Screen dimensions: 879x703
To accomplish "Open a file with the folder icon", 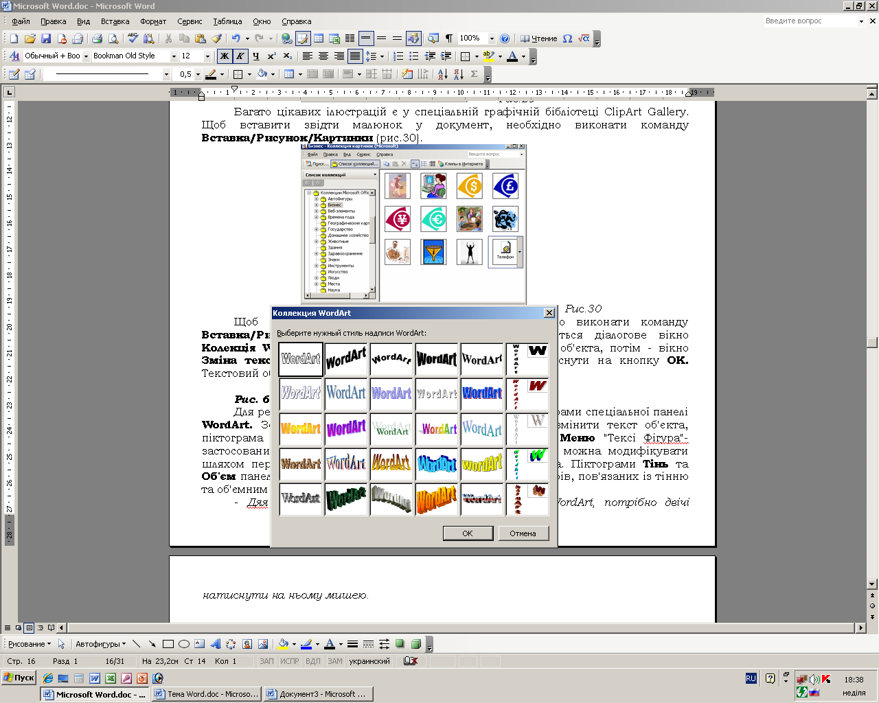I will pyautogui.click(x=30, y=38).
